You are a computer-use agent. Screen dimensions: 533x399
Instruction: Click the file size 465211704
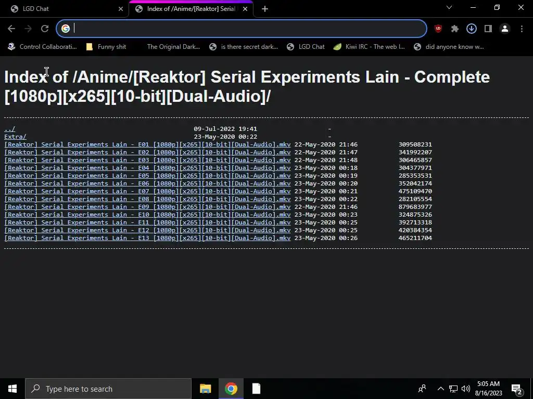(415, 238)
